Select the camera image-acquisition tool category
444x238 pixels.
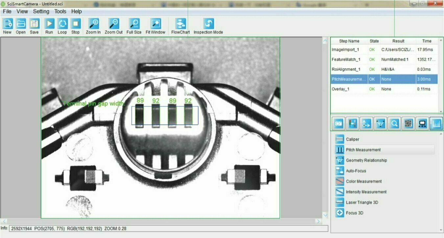click(339, 123)
